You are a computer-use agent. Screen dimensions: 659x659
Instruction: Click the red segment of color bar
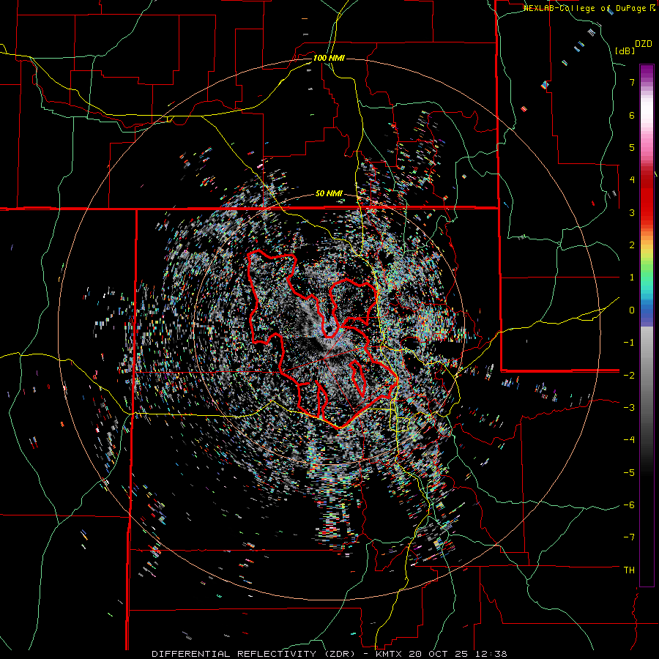(647, 198)
